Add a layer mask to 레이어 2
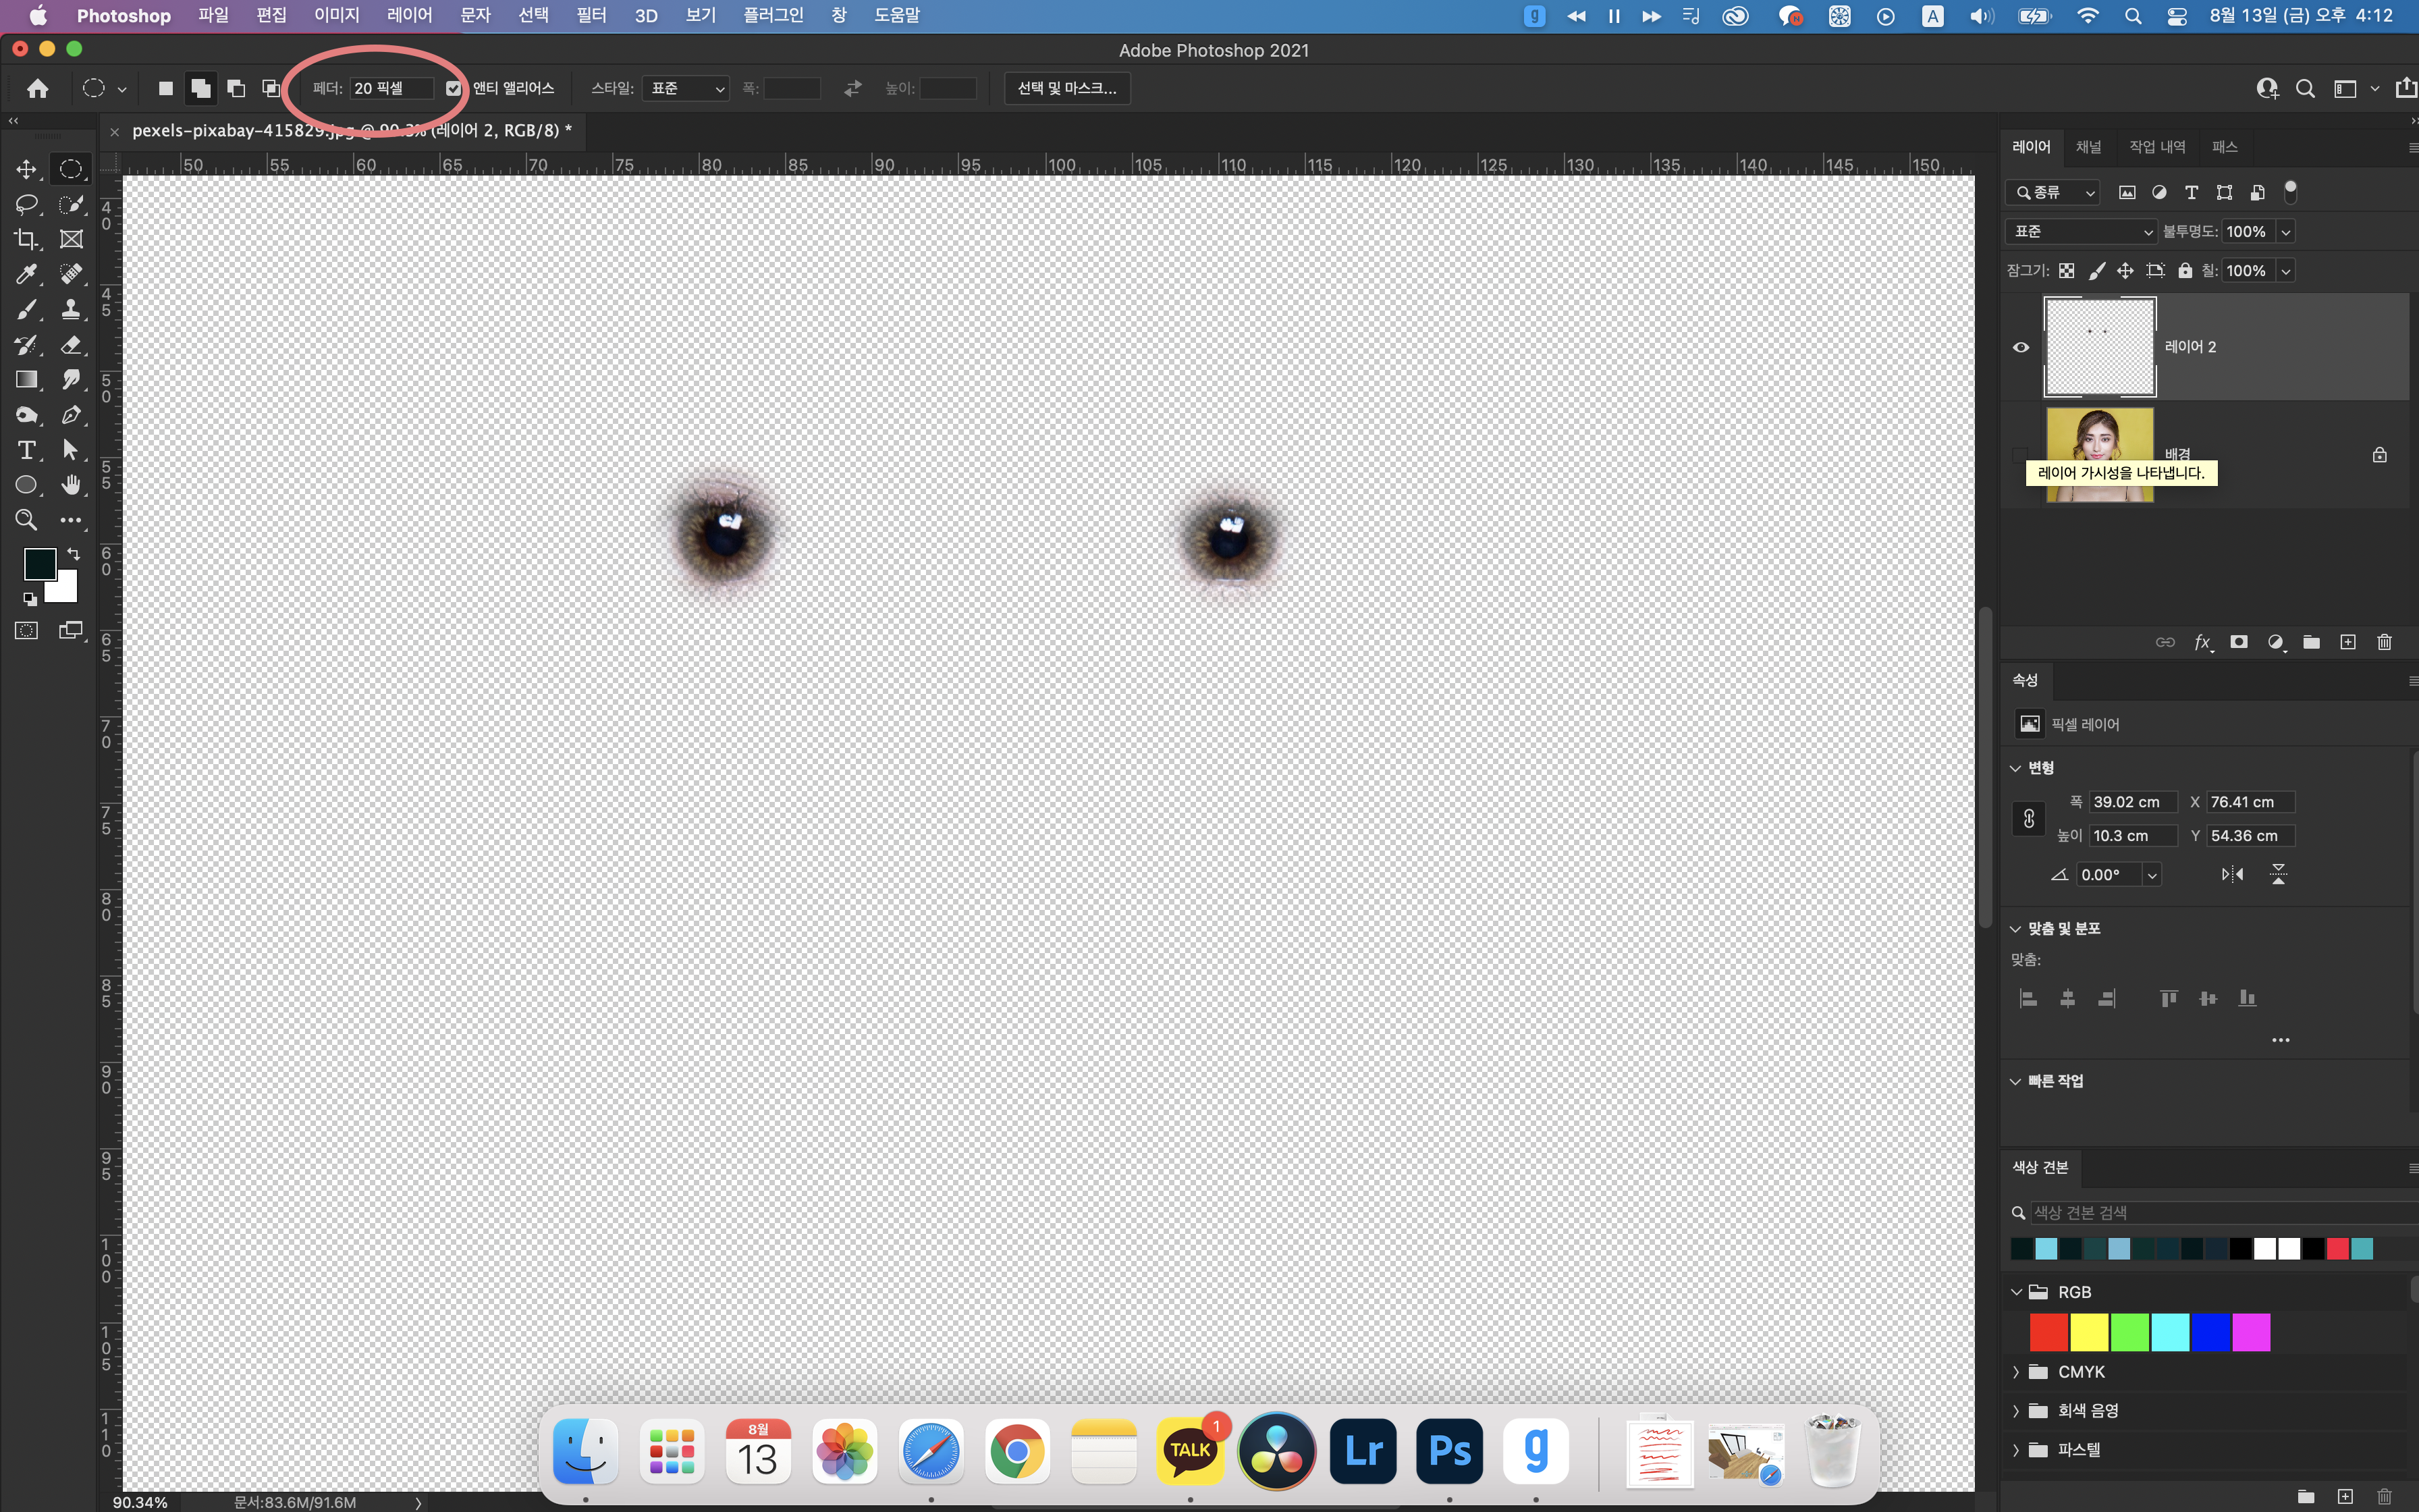The image size is (2419, 1512). click(x=2239, y=642)
